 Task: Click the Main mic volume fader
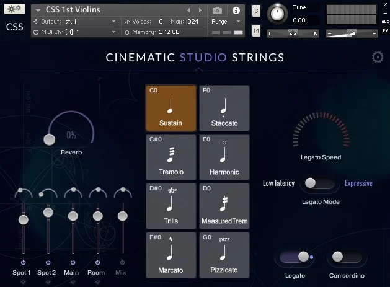(x=73, y=216)
